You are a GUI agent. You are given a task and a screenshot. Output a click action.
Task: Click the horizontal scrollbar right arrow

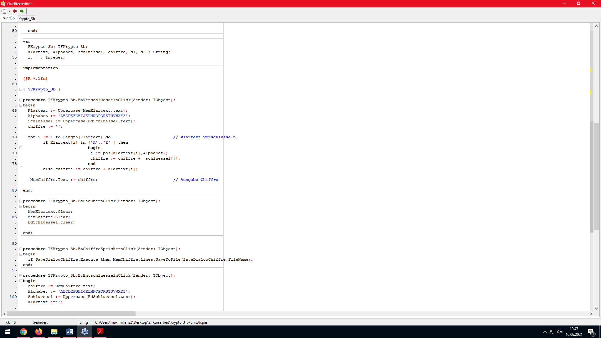(x=591, y=314)
